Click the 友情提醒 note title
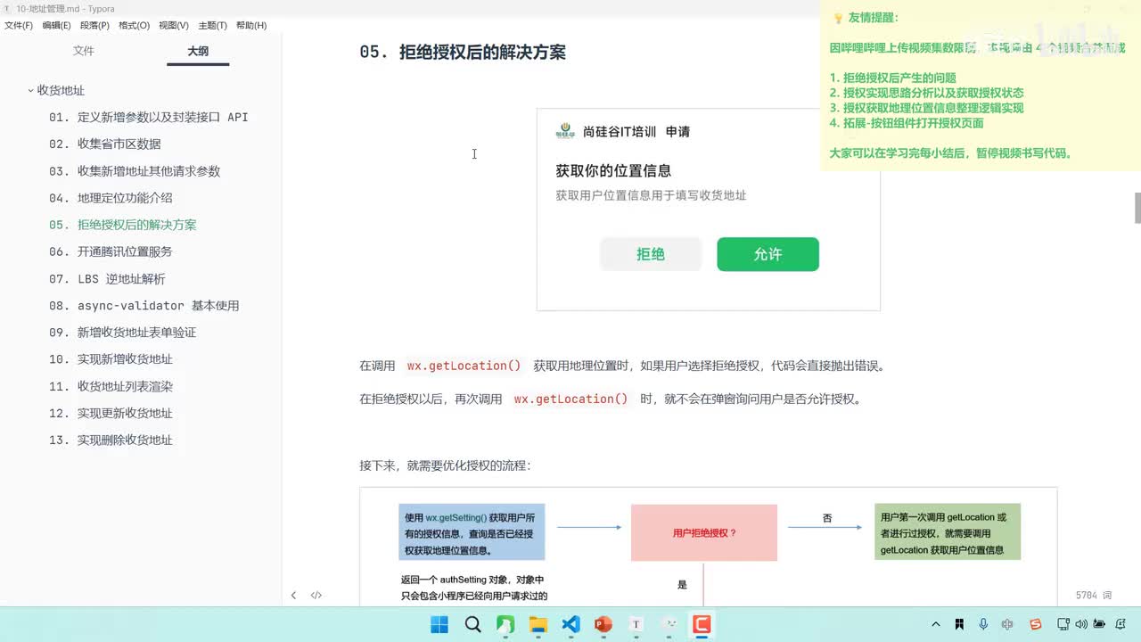The image size is (1141, 642). (874, 17)
